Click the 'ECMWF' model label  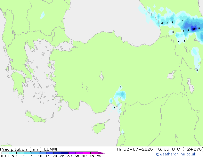pyautogui.click(x=51, y=149)
